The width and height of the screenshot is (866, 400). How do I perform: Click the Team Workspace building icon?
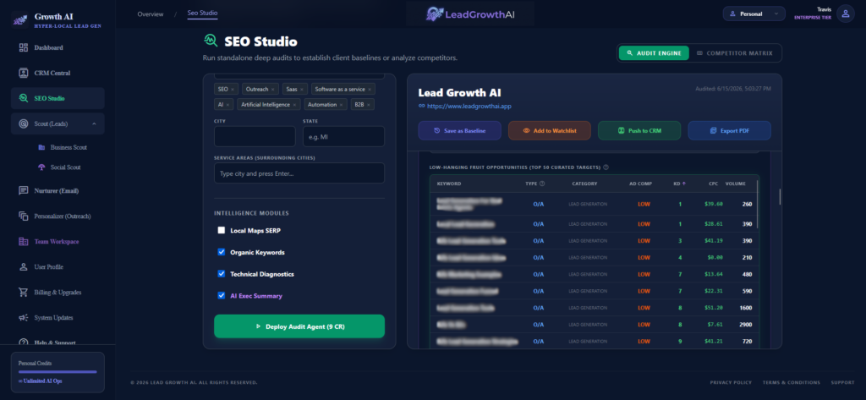coord(23,241)
